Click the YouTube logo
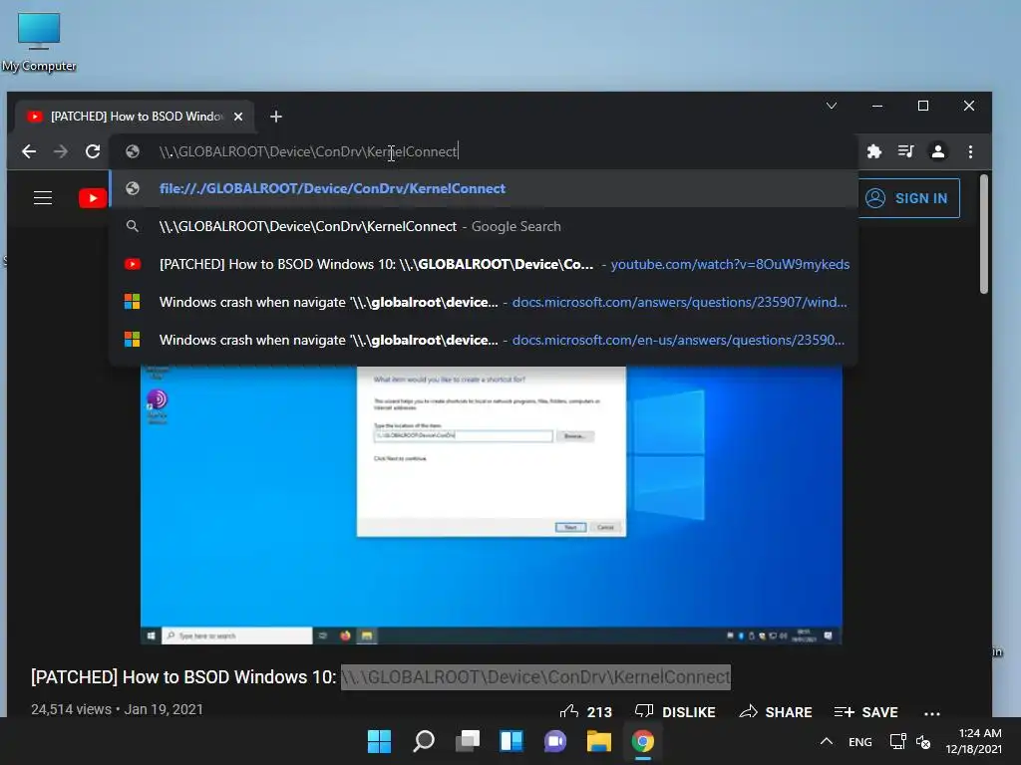The width and height of the screenshot is (1021, 765). [x=93, y=198]
